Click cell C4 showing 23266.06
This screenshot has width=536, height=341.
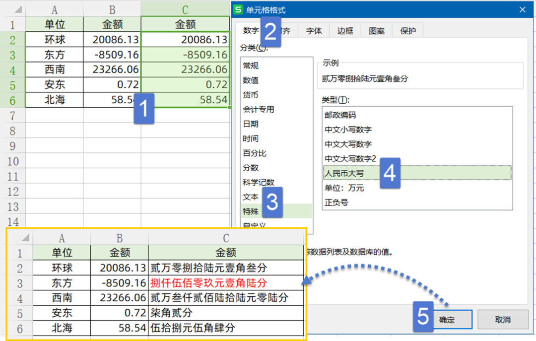point(185,69)
